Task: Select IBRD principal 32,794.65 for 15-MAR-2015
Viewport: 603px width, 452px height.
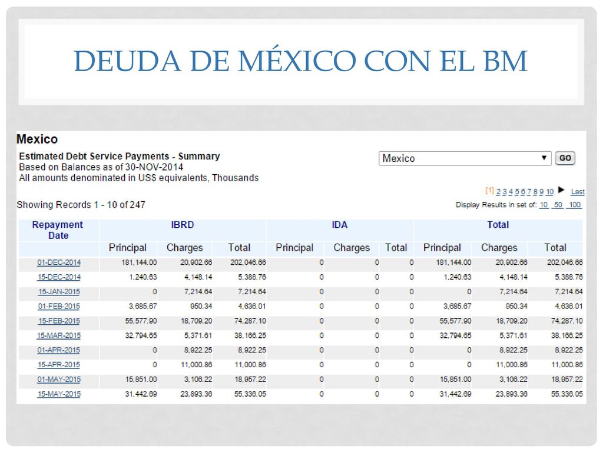Action: pos(141,335)
